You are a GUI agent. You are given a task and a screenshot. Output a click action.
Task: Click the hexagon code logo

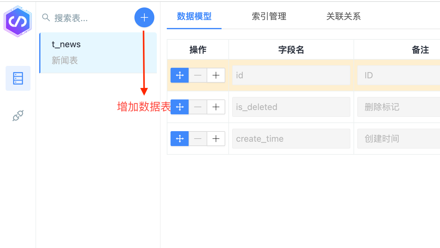pos(18,21)
